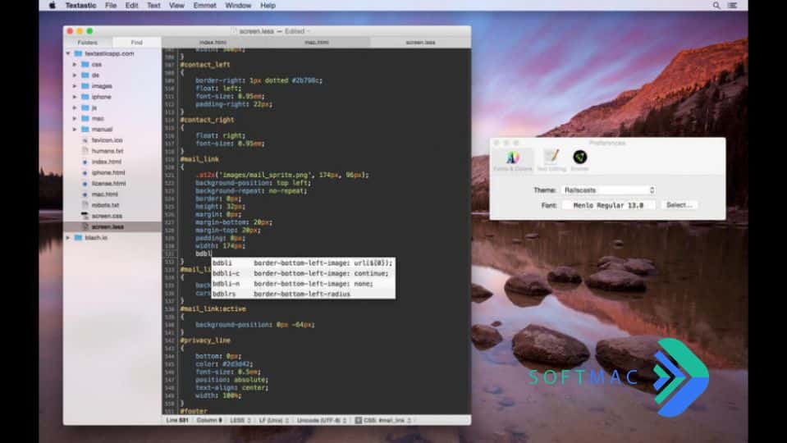Image resolution: width=787 pixels, height=443 pixels.
Task: Open the Unicode (UTF-8) encoding selector
Action: tap(322, 420)
